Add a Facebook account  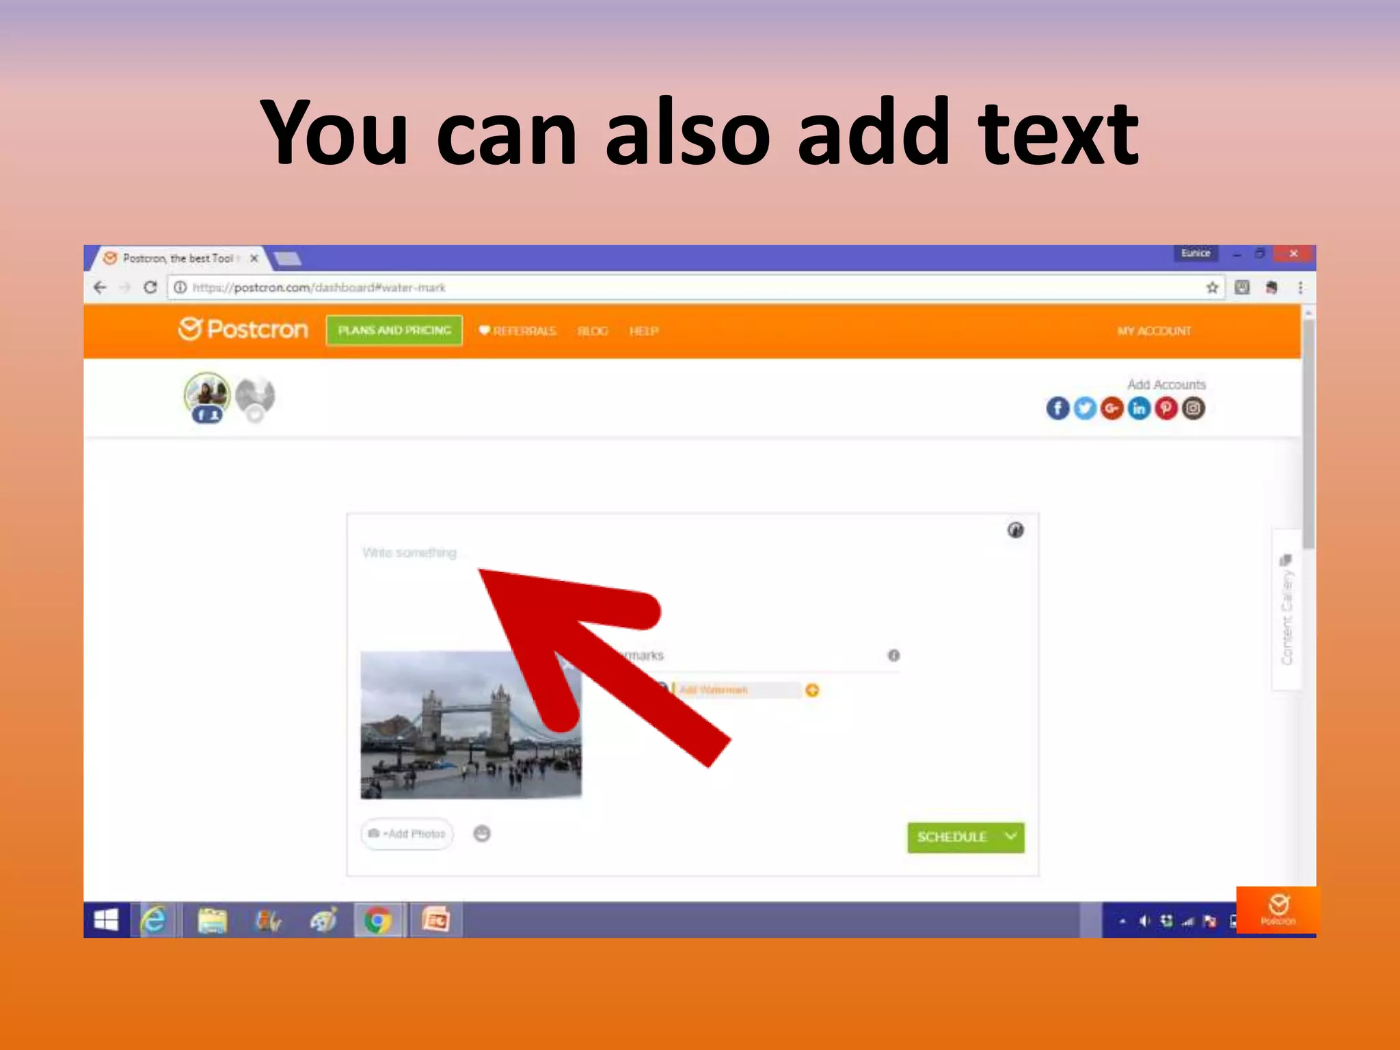pos(1058,409)
